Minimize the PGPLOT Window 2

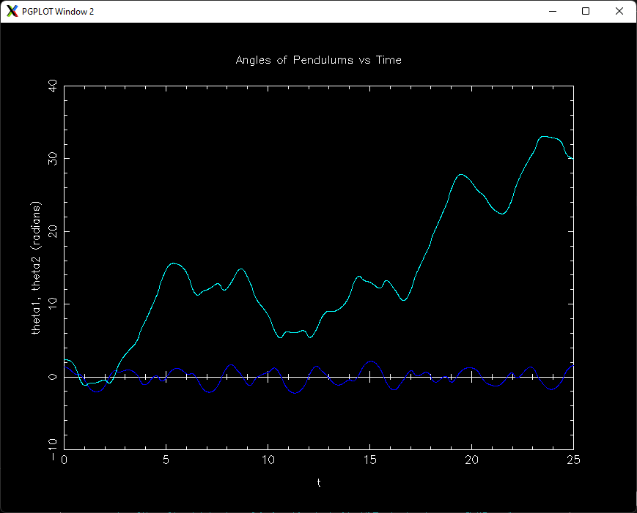point(553,12)
